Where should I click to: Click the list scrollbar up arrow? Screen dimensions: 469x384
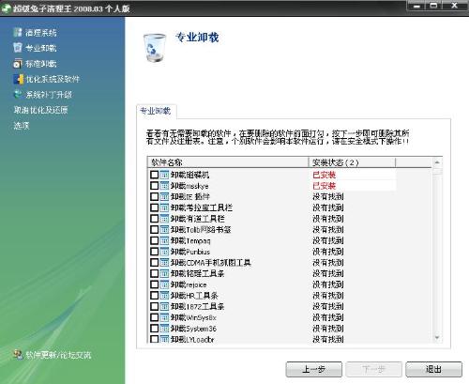pos(437,162)
